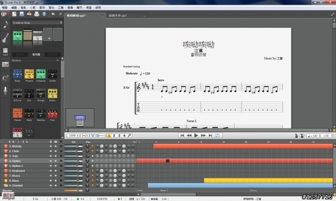336x201 pixels.
Task: Select the red Fast distortion pedal
Action: click(x=52, y=113)
